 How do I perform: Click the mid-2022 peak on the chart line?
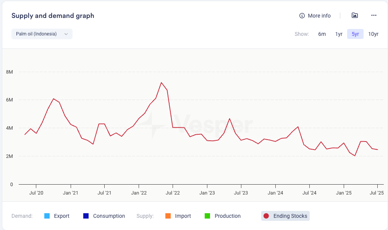pyautogui.click(x=162, y=82)
